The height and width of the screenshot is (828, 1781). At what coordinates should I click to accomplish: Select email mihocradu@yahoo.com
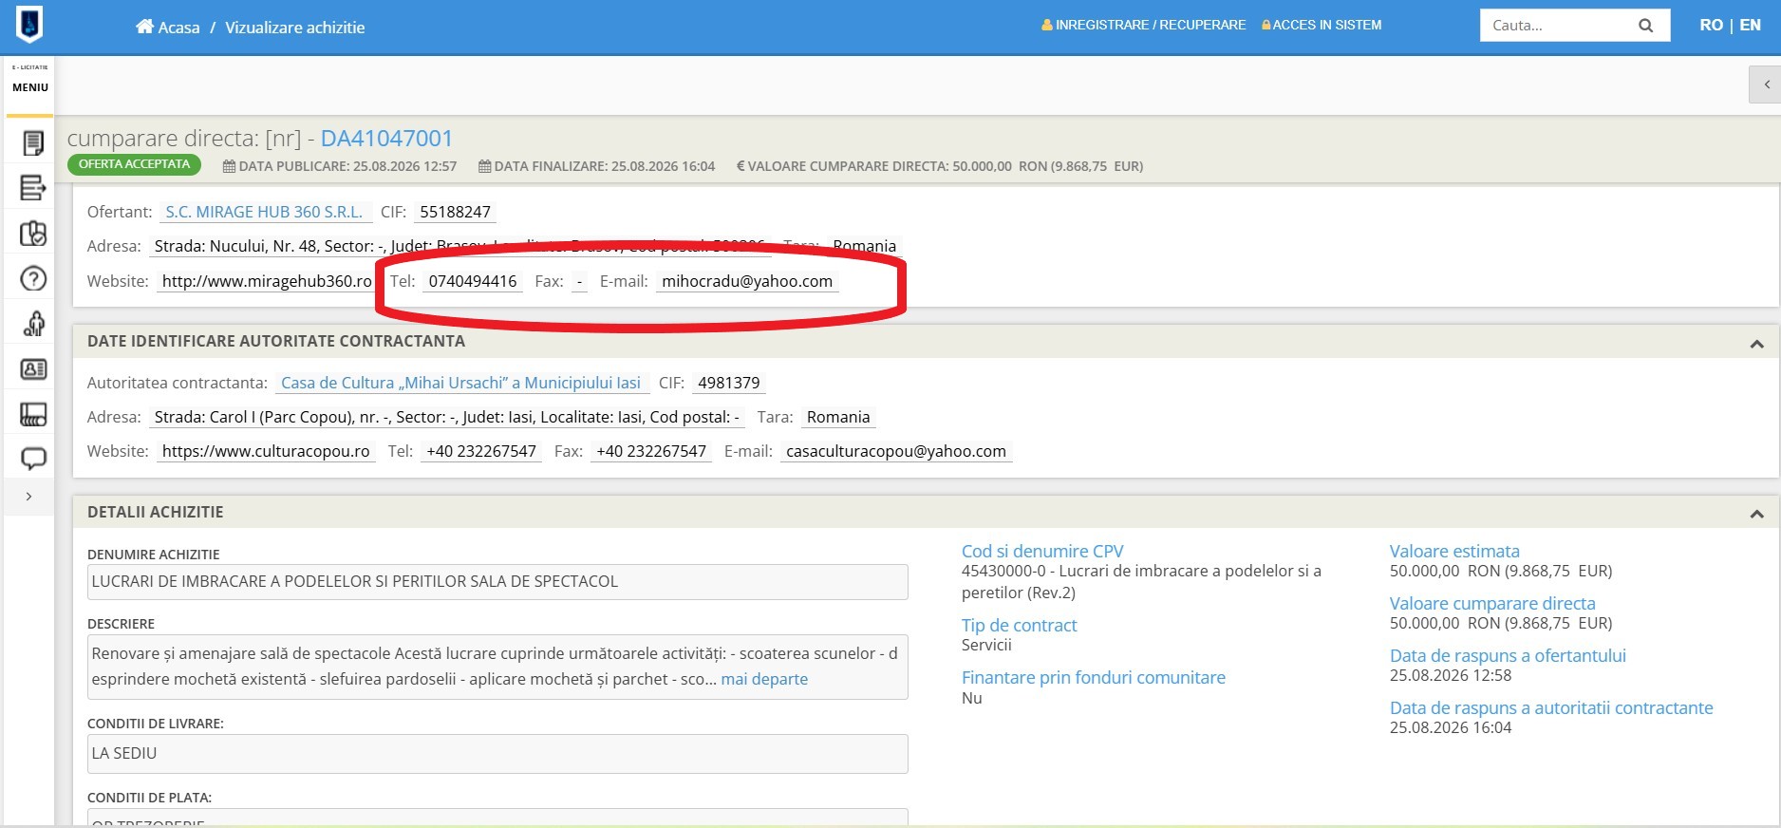click(x=747, y=281)
